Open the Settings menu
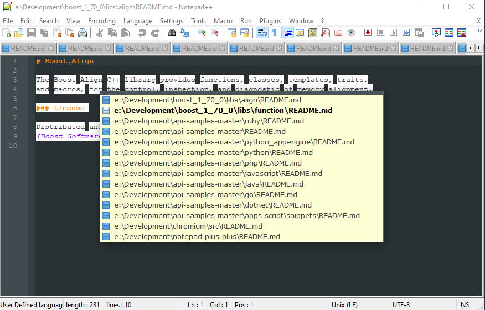485x310 pixels. tap(172, 21)
